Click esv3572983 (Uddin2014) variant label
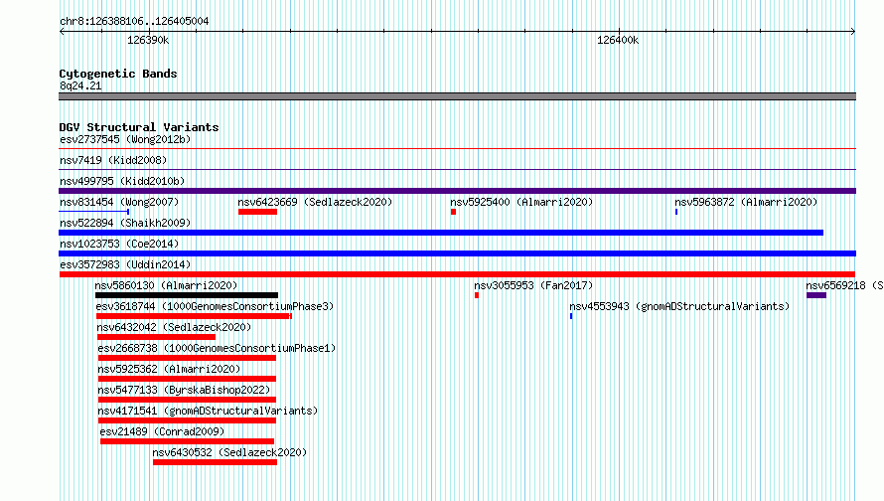The height and width of the screenshot is (501, 884). click(125, 264)
